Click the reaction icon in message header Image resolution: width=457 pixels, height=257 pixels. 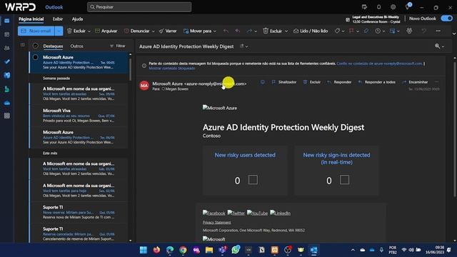pyautogui.click(x=263, y=82)
